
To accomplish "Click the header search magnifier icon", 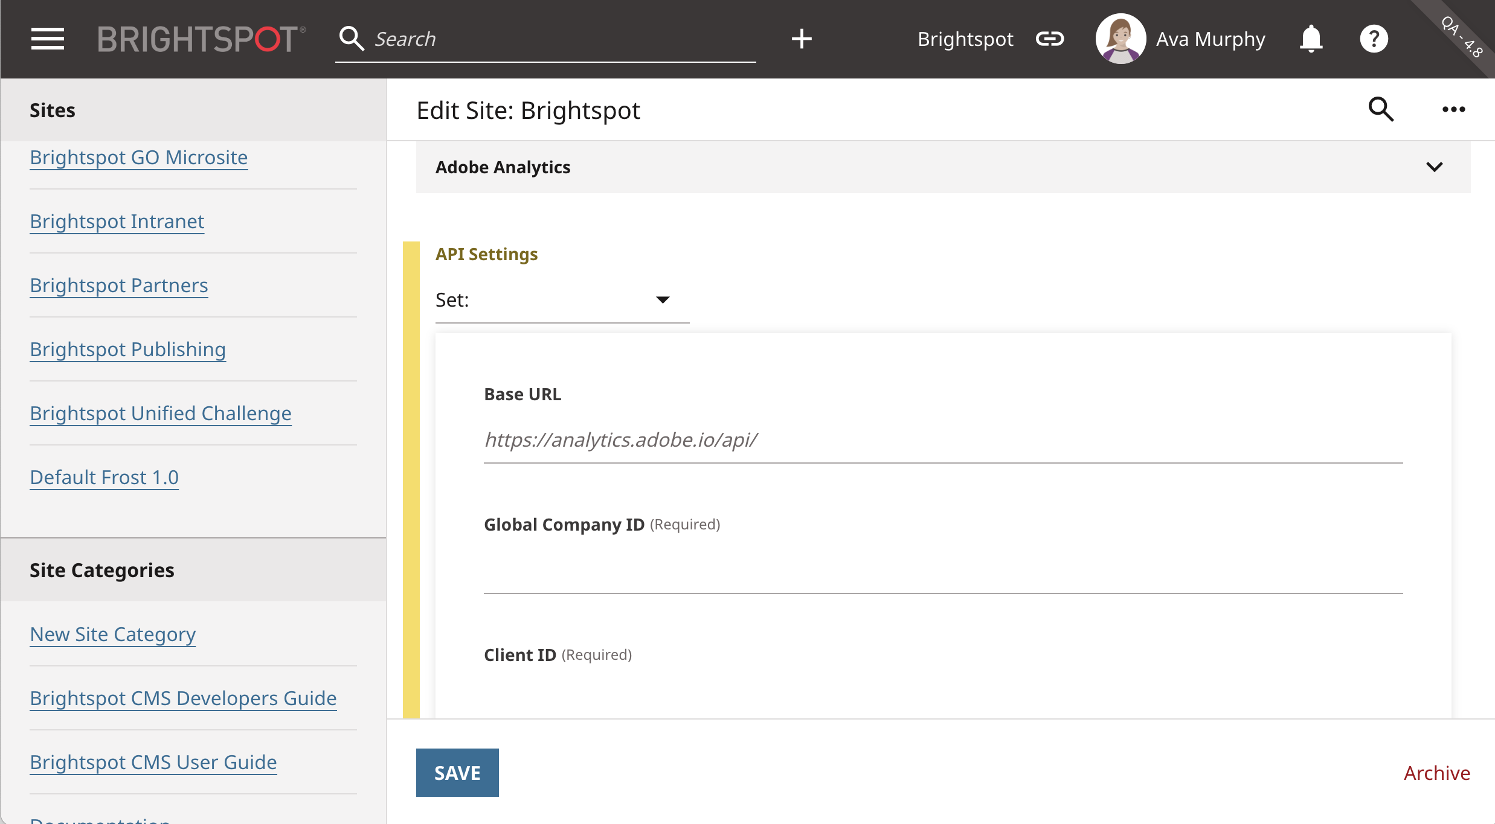I will coord(352,39).
